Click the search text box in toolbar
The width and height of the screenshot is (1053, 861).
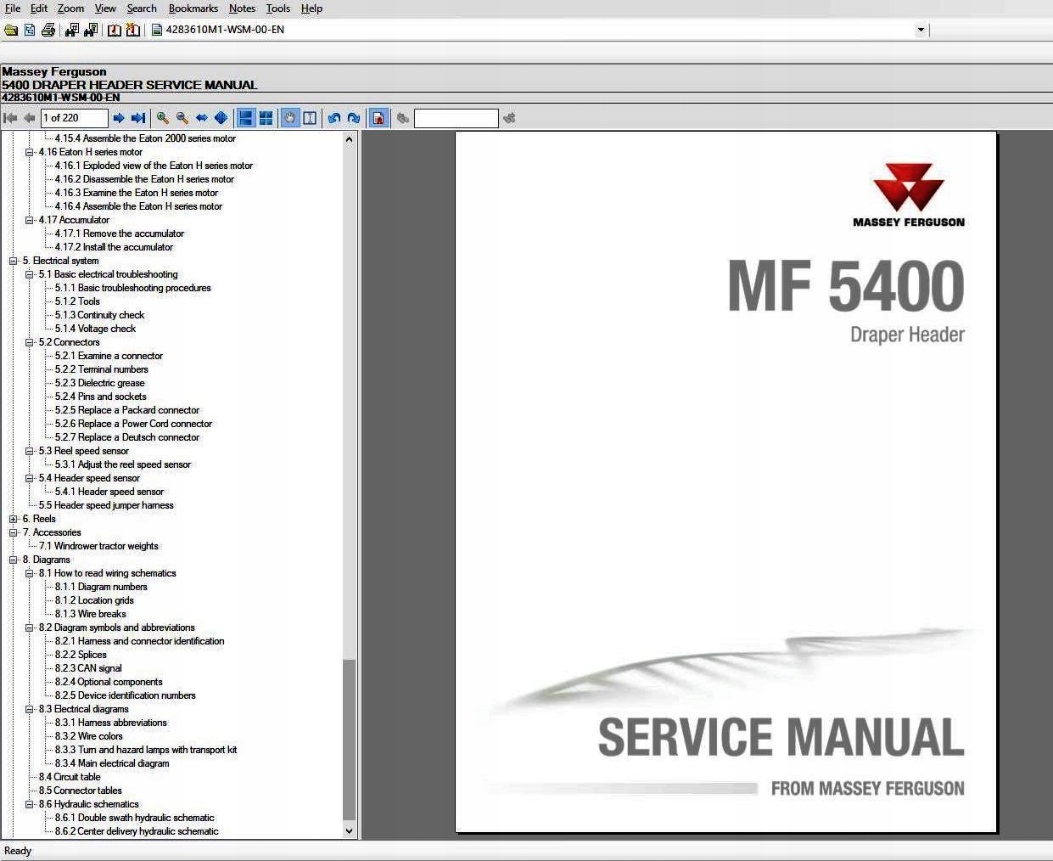456,118
